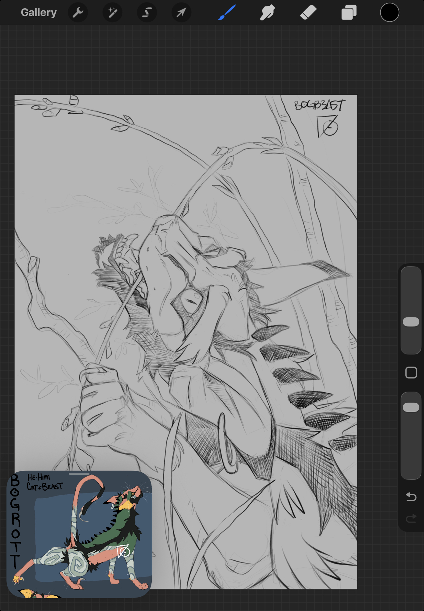The image size is (424, 611).
Task: Tap the square Modify button in sidebar
Action: [x=411, y=372]
